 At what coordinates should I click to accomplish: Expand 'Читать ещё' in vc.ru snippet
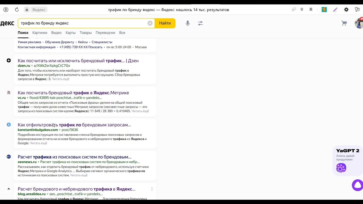[x=140, y=111]
